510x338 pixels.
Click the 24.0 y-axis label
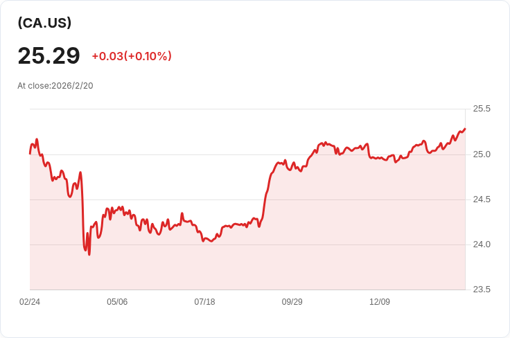(x=482, y=244)
